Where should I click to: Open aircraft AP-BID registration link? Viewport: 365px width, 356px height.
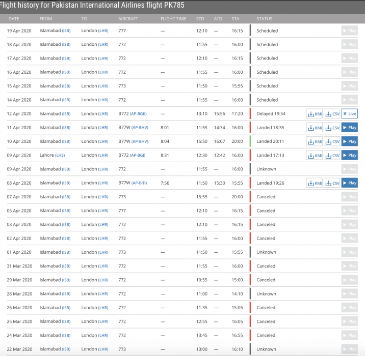pos(139,183)
